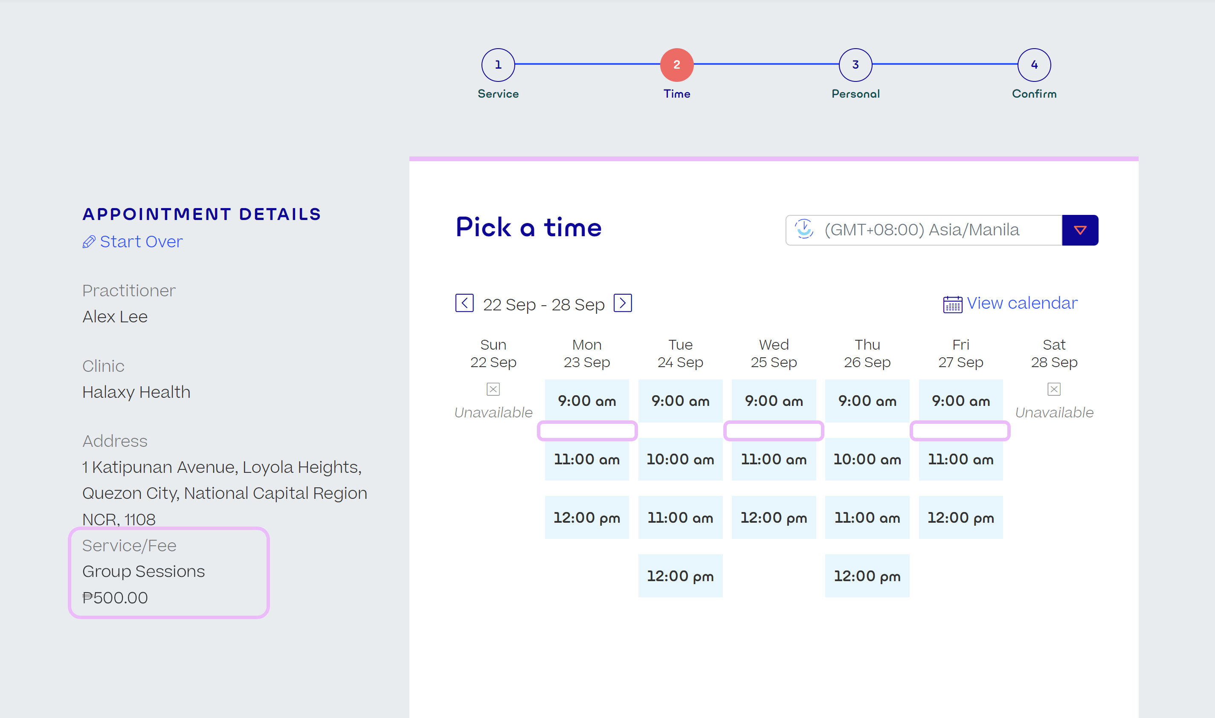Click the Pick a time heading
The width and height of the screenshot is (1215, 718).
528,227
